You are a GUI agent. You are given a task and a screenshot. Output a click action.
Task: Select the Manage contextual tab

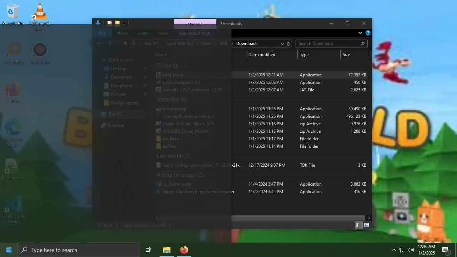[x=195, y=24]
